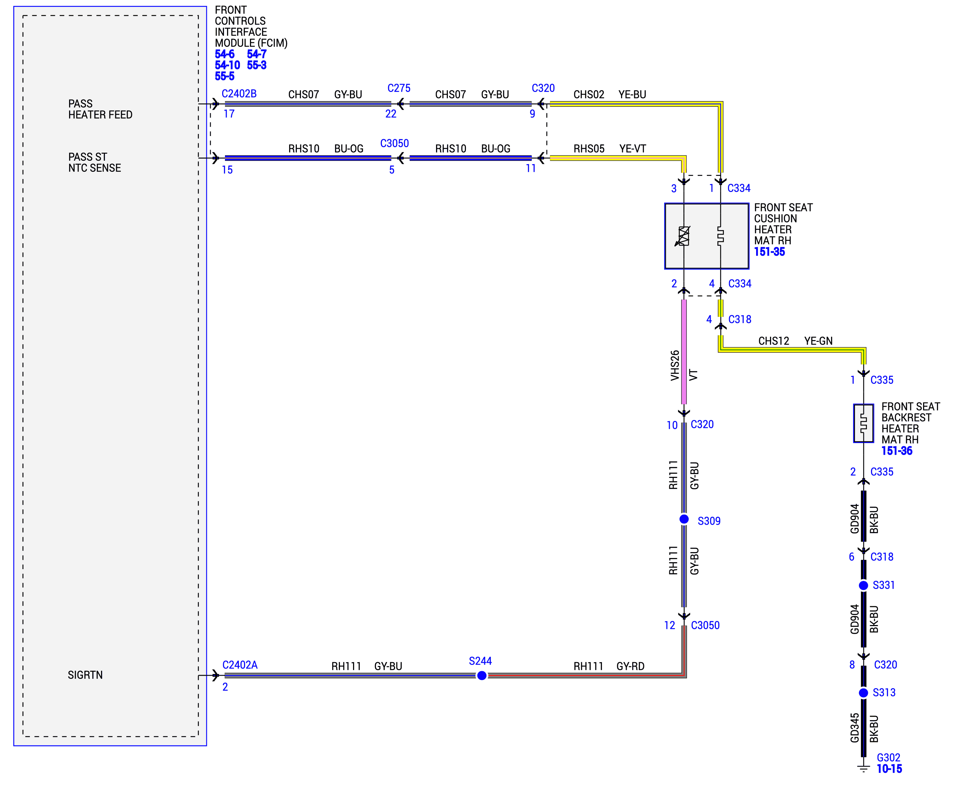Image resolution: width=954 pixels, height=785 pixels.
Task: Select the S313 splice dot
Action: coord(863,693)
